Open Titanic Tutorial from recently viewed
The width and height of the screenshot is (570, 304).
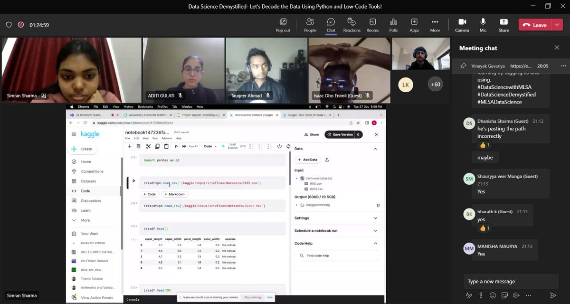click(x=91, y=279)
